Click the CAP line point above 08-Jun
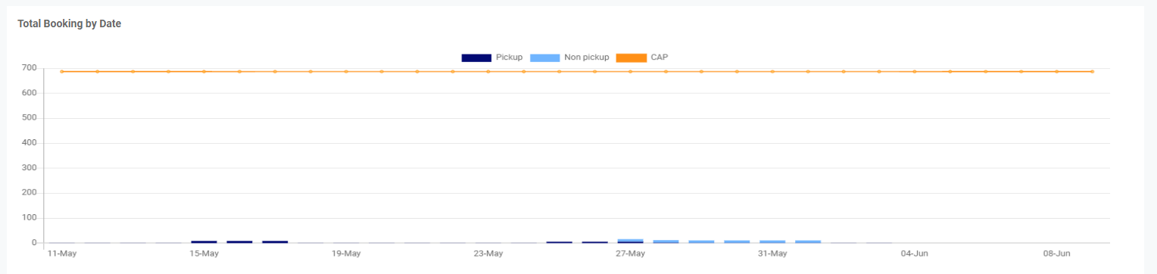This screenshot has width=1157, height=274. (x=1056, y=71)
